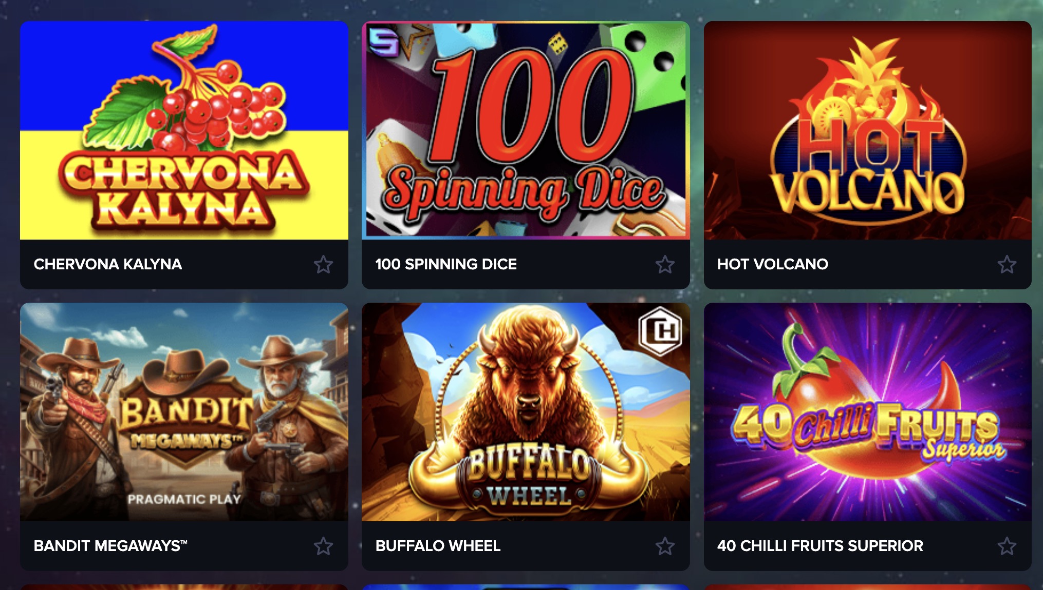Open Bandit Megaways cowboy thumbnail

click(184, 412)
